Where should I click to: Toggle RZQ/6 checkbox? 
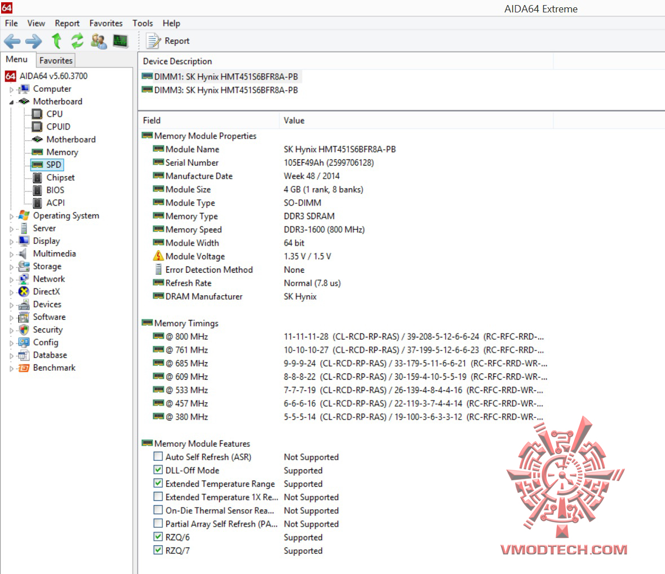coord(158,537)
